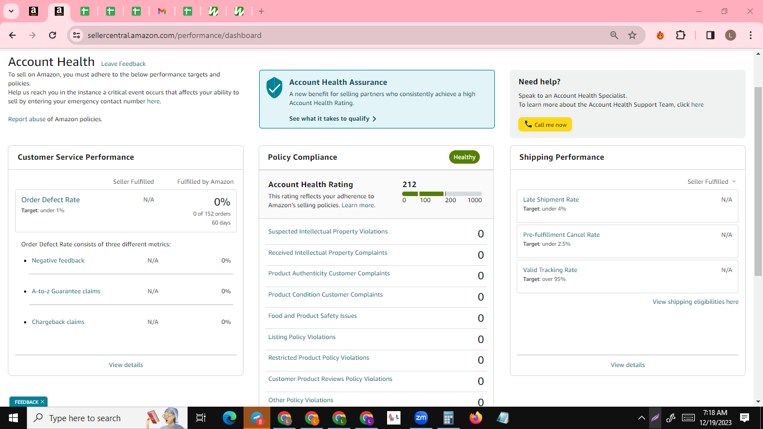Switch to the Gmail tab
This screenshot has height=429, width=763.
coord(162,11)
